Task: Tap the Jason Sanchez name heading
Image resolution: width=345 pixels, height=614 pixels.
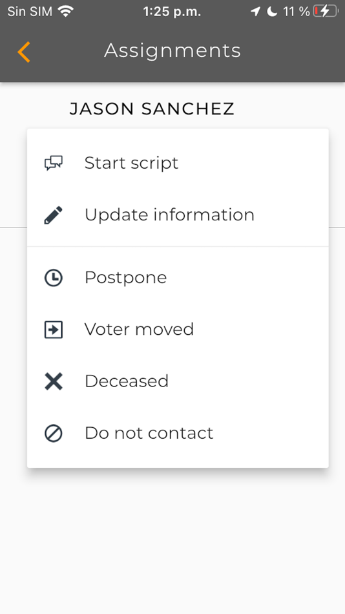Action: pyautogui.click(x=152, y=109)
